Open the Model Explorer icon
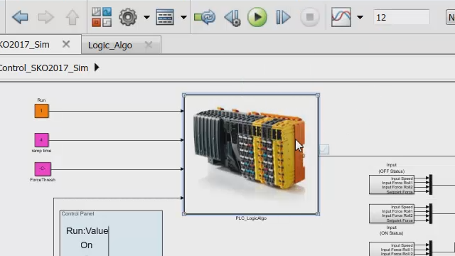 point(165,17)
